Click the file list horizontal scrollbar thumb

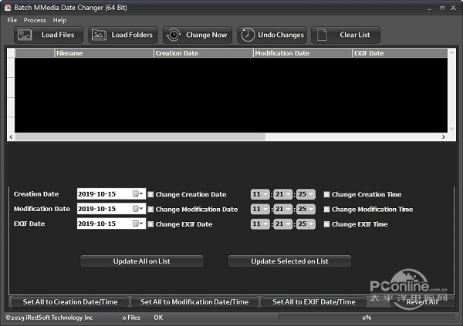140,136
